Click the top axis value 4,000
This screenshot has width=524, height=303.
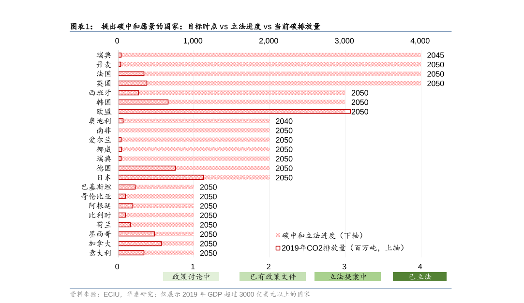[420, 42]
